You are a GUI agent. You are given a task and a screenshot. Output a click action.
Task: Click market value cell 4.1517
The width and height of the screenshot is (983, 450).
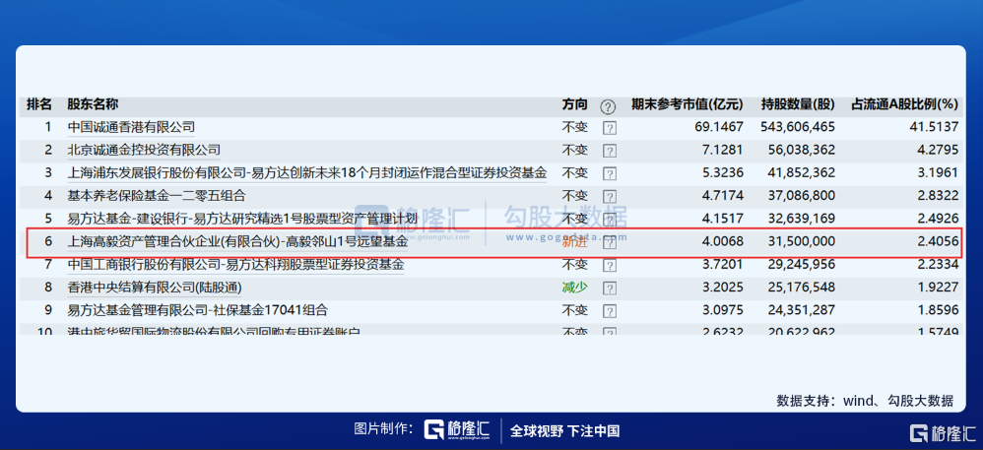722,218
